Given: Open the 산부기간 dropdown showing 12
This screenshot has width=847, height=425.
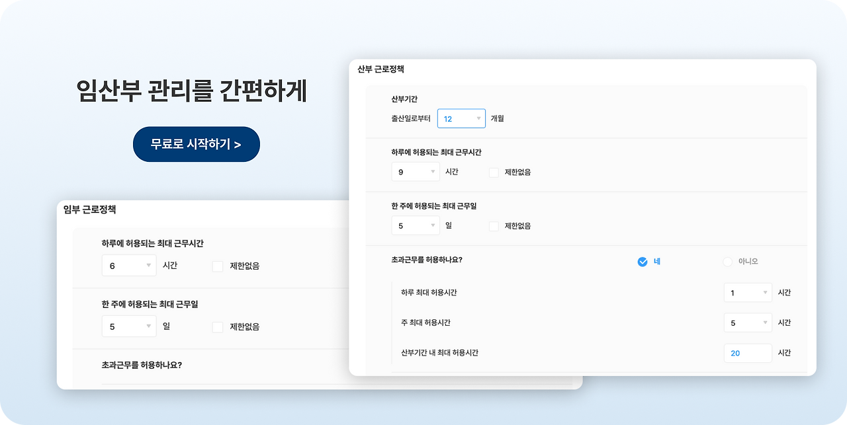Looking at the screenshot, I should click(461, 118).
